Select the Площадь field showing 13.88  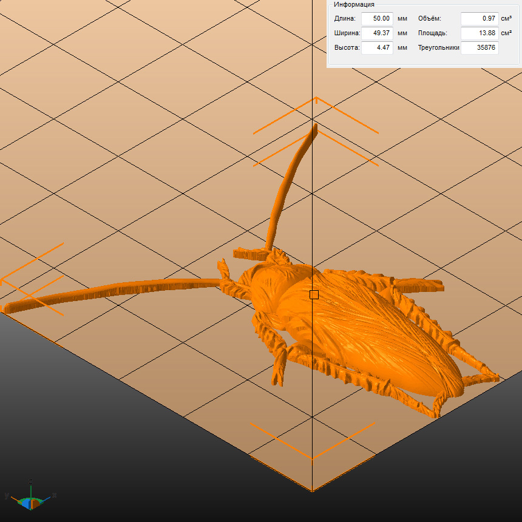(480, 33)
